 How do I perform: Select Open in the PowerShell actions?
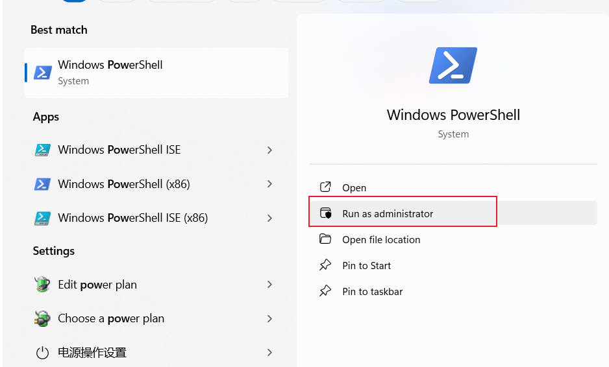(x=354, y=188)
